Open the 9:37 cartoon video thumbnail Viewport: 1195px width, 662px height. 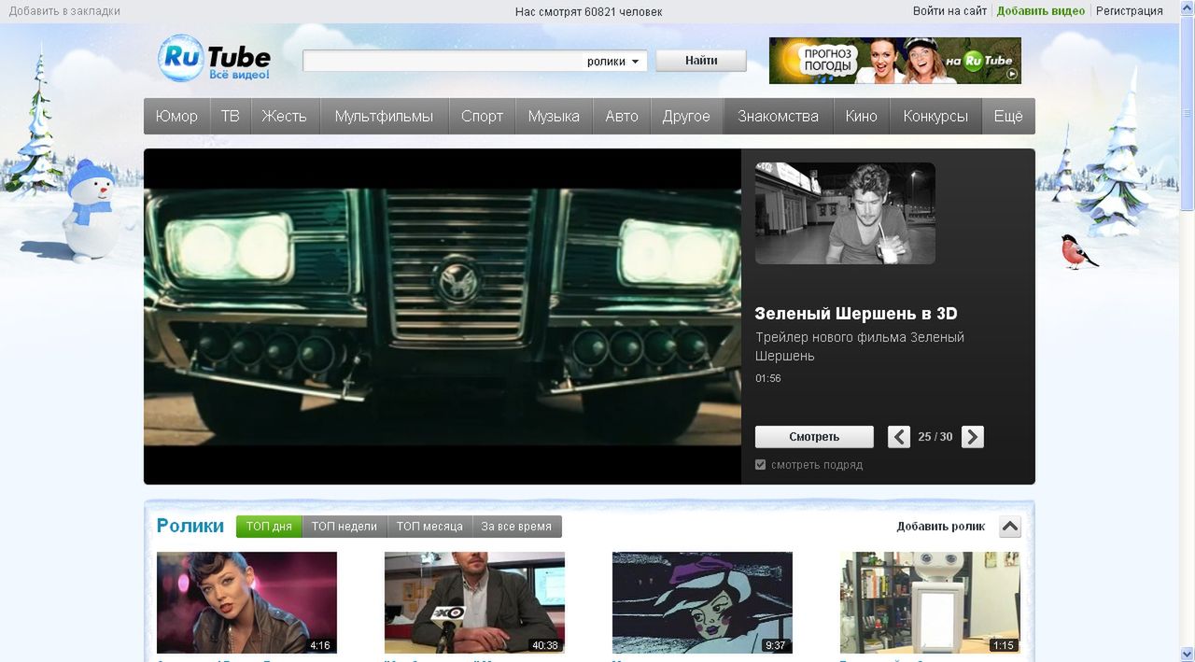702,602
